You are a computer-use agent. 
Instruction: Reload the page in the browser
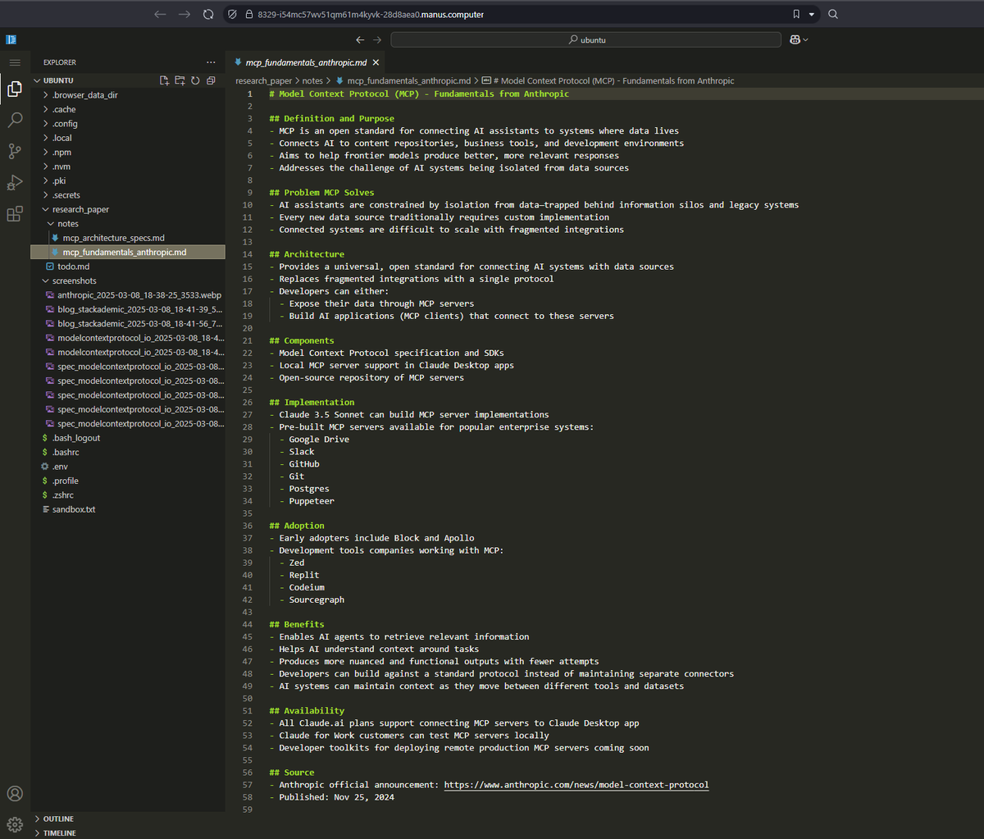(x=208, y=14)
